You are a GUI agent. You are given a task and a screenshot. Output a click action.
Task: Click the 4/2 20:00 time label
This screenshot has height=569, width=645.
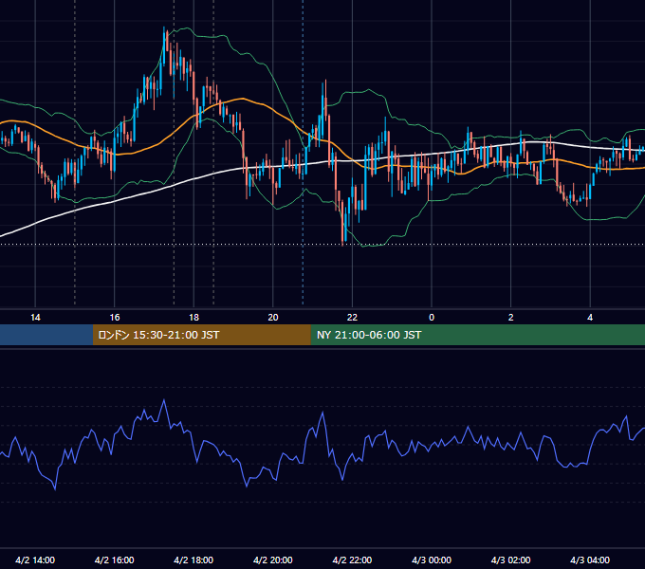(273, 560)
